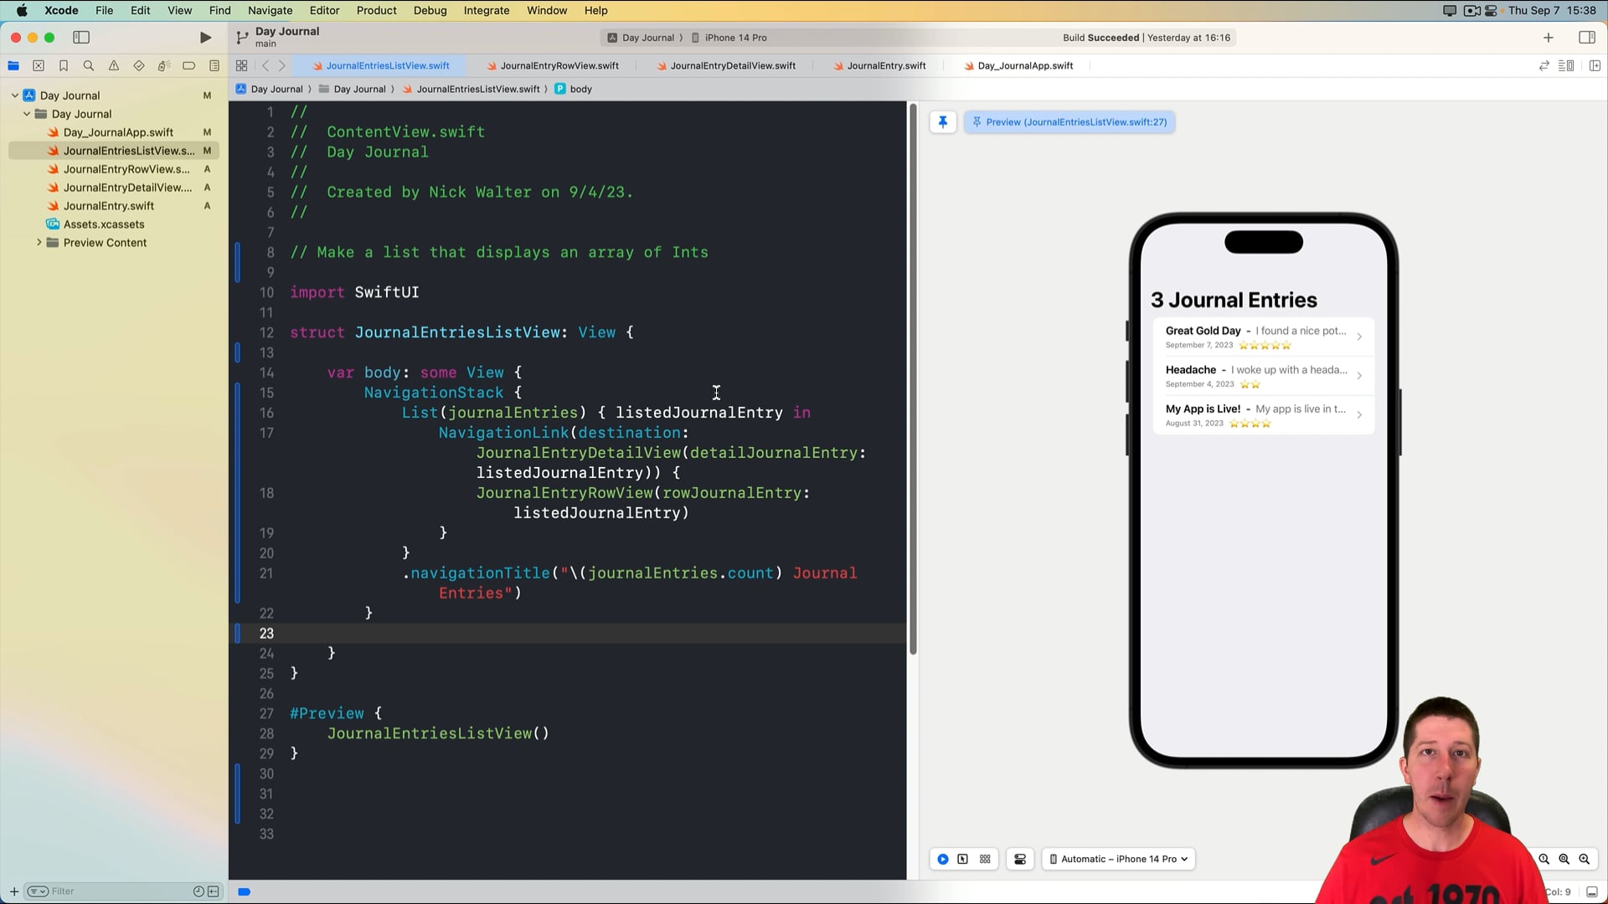Switch preview to selectable mode

[x=963, y=859]
